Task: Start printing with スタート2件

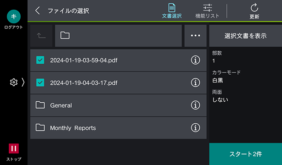Action: click(x=246, y=154)
